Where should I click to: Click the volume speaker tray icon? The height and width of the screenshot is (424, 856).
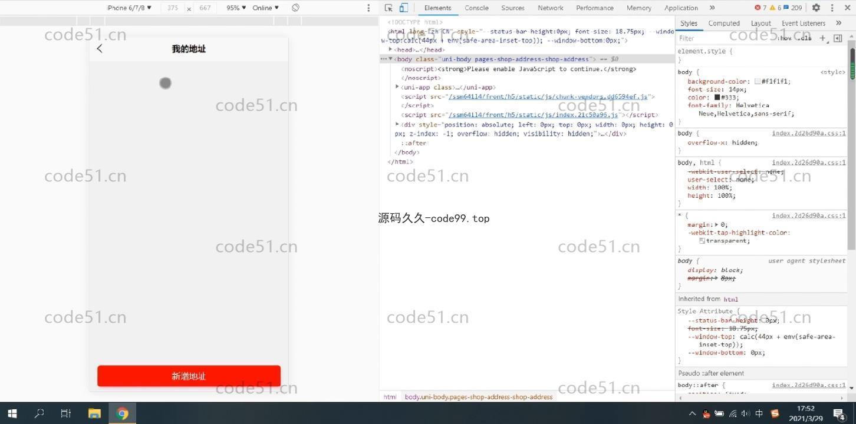click(745, 413)
